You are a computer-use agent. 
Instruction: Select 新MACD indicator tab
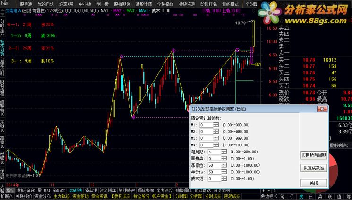pos(59,191)
